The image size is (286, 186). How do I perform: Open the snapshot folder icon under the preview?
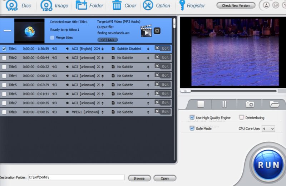274,104
